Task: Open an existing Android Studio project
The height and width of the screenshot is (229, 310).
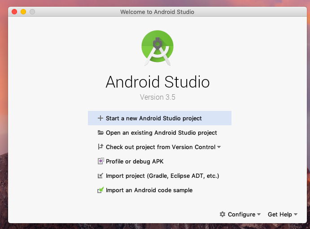Action: point(160,132)
